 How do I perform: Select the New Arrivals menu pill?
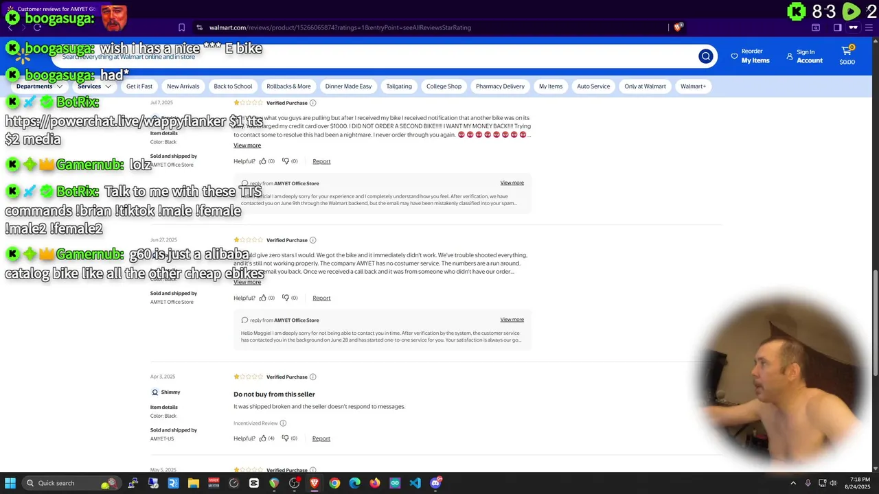(183, 86)
